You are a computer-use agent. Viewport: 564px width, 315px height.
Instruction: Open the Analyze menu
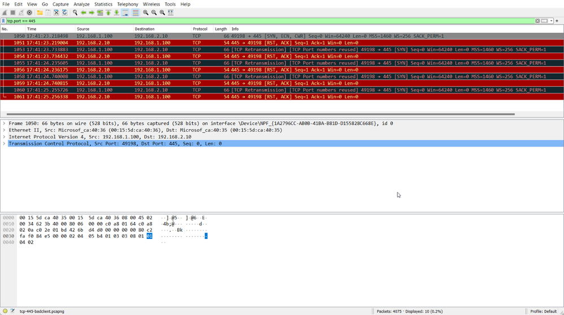[82, 5]
